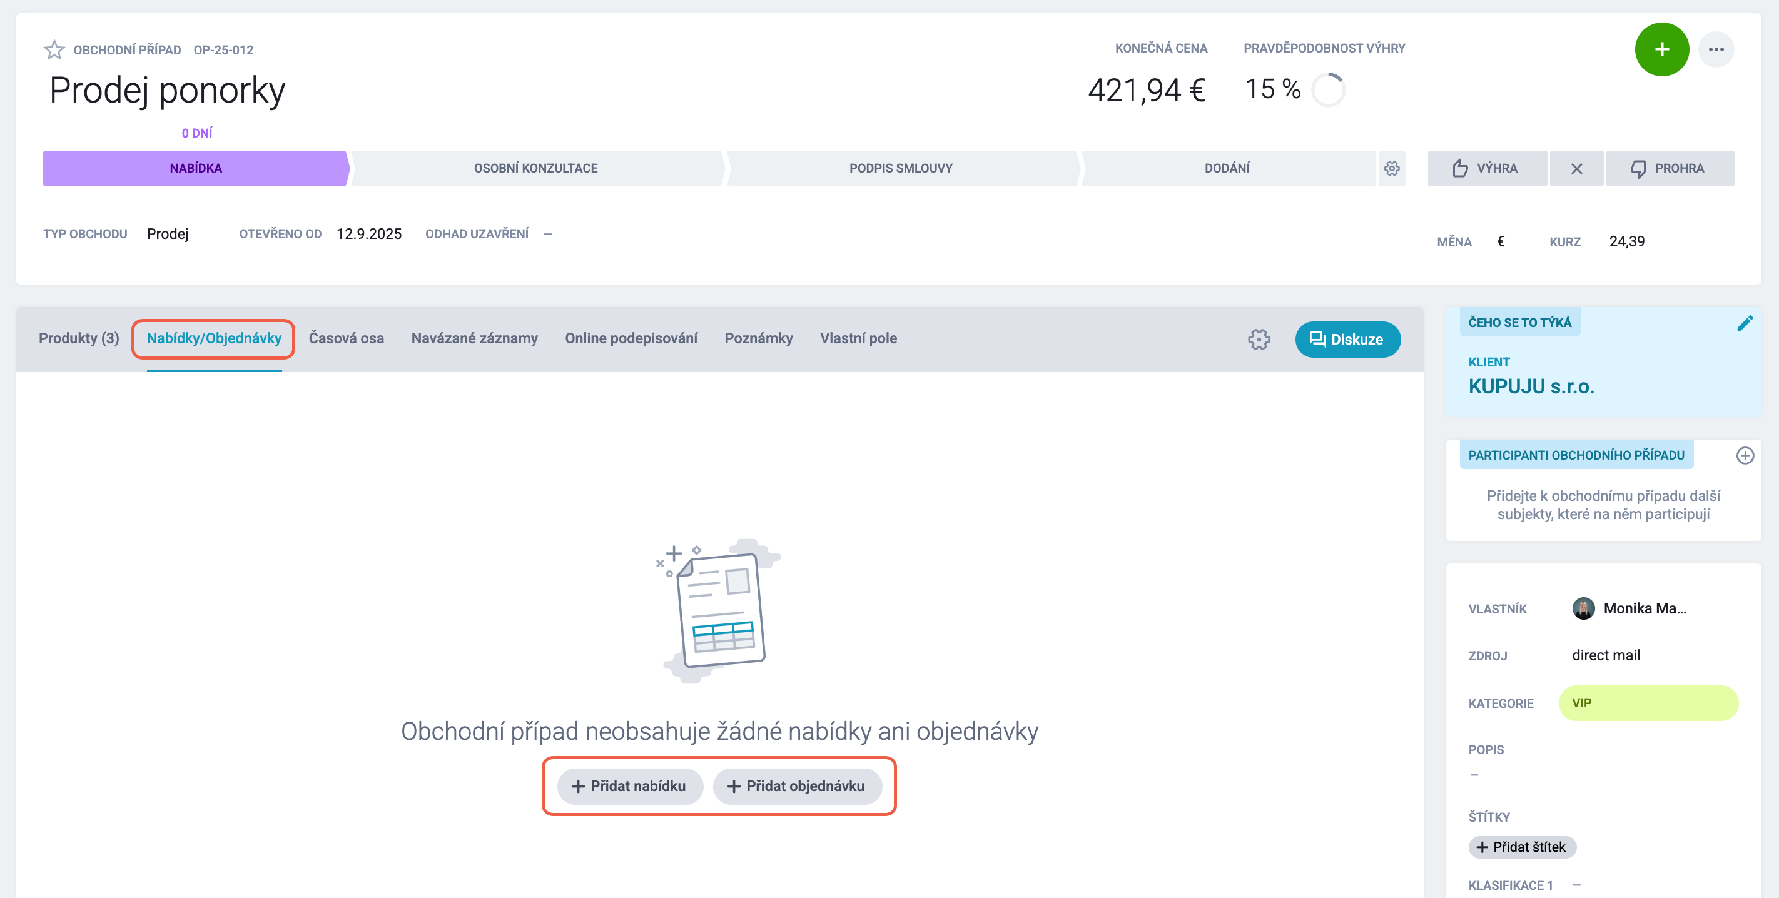1779x898 pixels.
Task: Open Poznámky tab
Action: [758, 338]
